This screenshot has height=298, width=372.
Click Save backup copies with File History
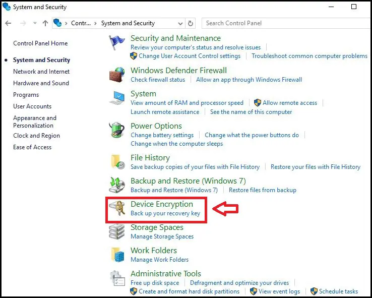(195, 167)
